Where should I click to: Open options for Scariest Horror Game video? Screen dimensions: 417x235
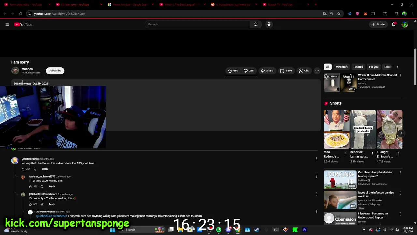401,75
